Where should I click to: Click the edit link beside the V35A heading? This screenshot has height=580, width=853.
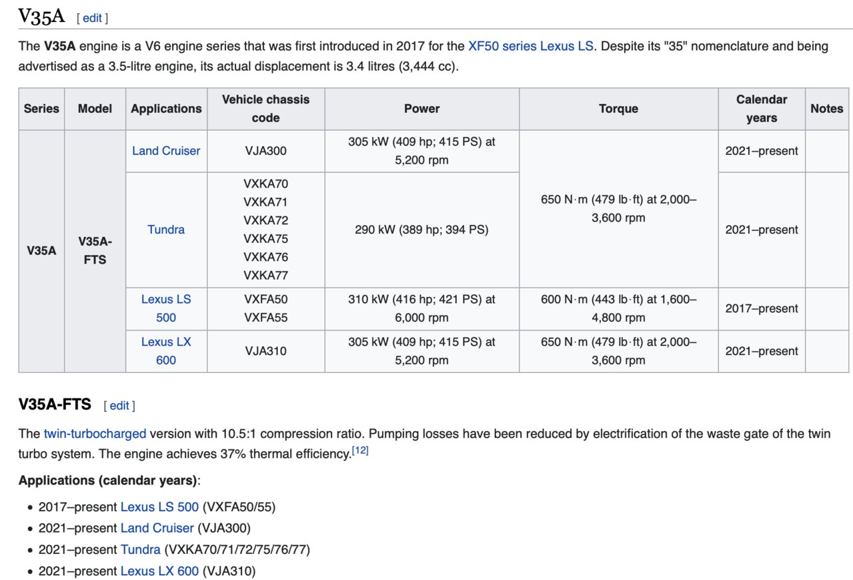click(92, 19)
